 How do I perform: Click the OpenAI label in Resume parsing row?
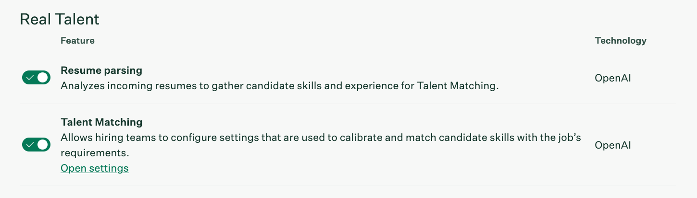pos(613,78)
